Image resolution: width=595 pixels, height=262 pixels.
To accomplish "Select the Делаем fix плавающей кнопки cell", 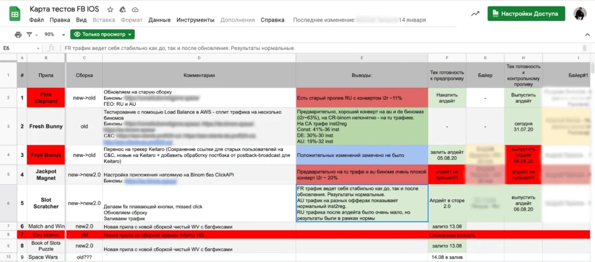I will (x=199, y=203).
